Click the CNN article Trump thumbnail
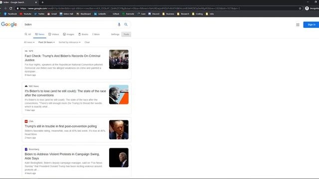Viewport: 319px width, 179px height. pos(119,130)
